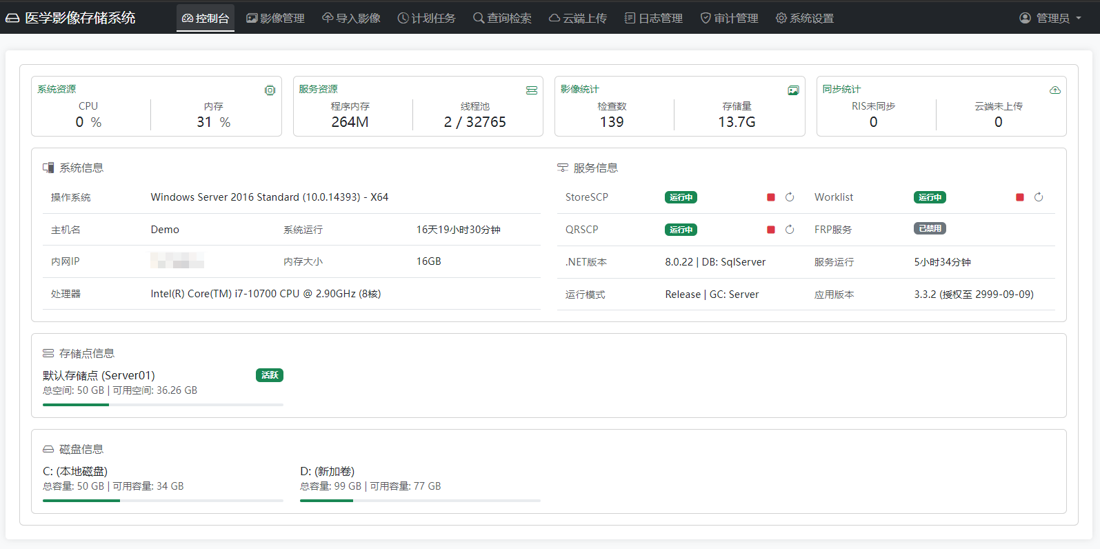Viewport: 1100px width, 549px height.
Task: Click the C: (本地磁盘) label
Action: coord(75,471)
